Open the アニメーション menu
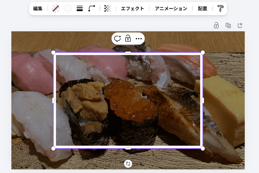This screenshot has width=259, height=173. click(x=171, y=8)
